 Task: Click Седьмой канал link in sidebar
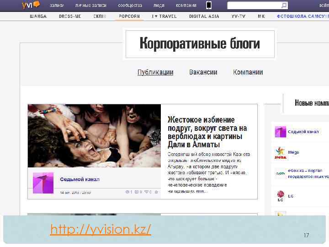pos(303,132)
